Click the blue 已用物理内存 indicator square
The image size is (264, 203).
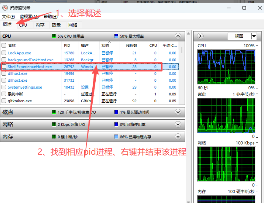coord(116,136)
